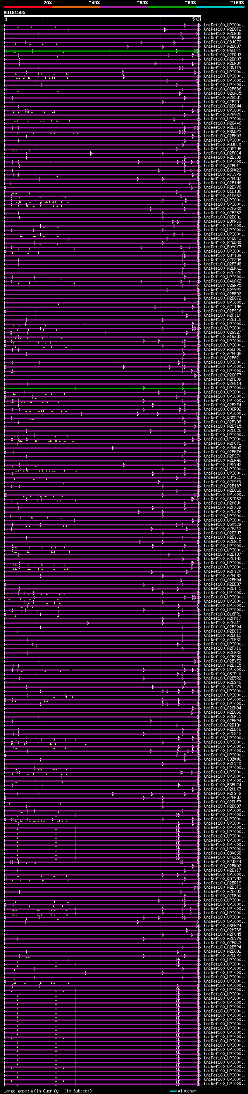
Task: Click the Large gaps legend text
Action: coord(48,1091)
